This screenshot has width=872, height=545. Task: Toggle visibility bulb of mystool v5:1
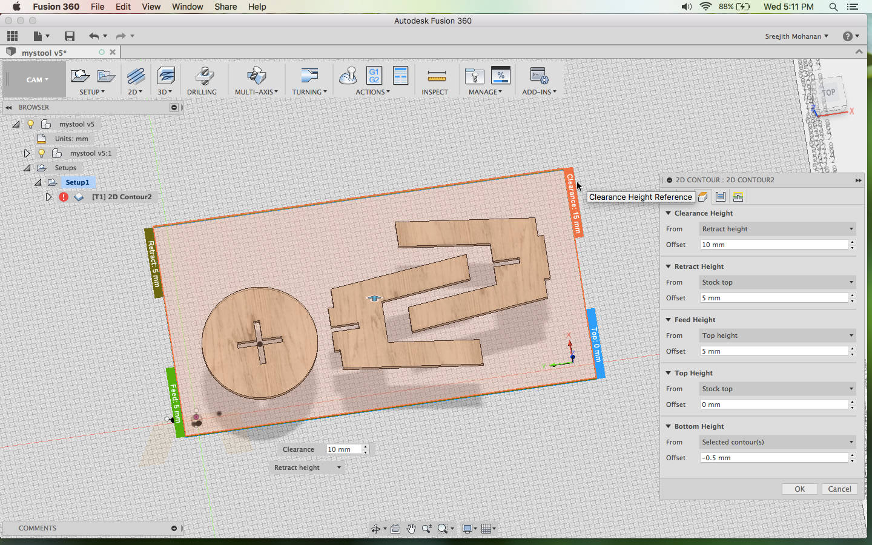point(41,153)
